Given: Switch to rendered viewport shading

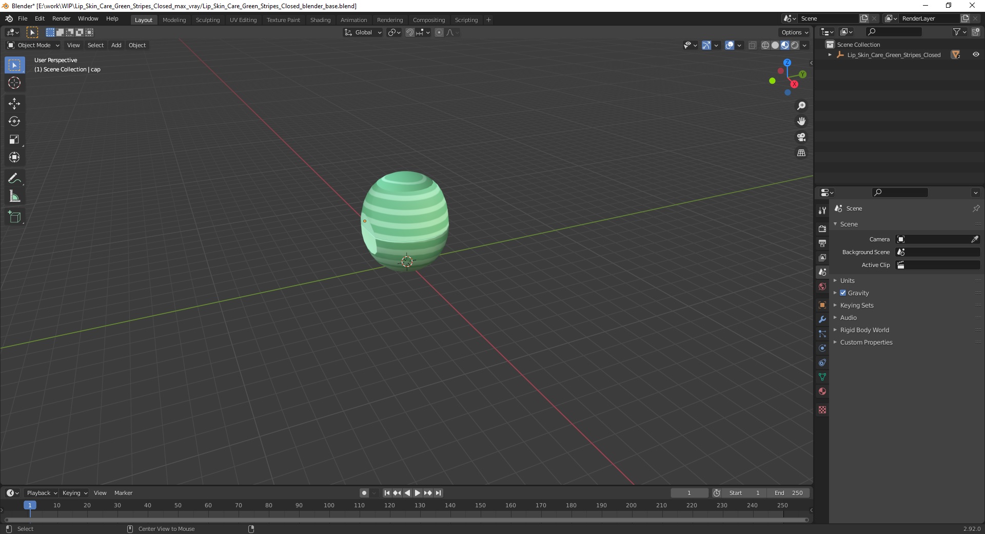Looking at the screenshot, I should (x=795, y=45).
